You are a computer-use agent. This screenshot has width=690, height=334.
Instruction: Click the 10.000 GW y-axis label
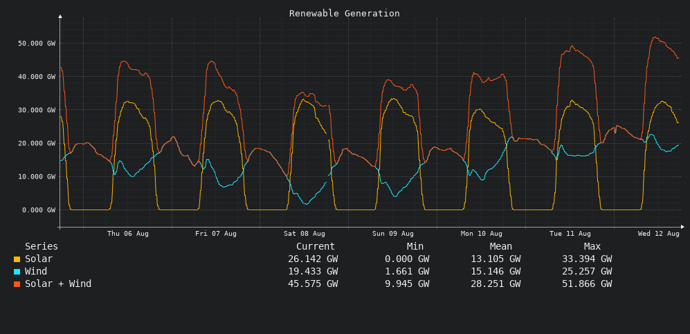pos(37,176)
